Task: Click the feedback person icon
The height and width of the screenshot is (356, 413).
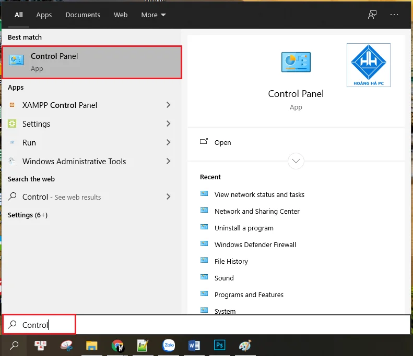Action: (372, 15)
